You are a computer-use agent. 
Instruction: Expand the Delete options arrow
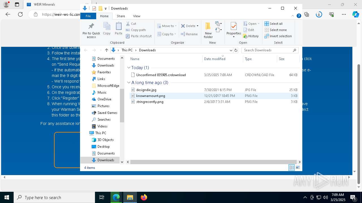pyautogui.click(x=197, y=26)
